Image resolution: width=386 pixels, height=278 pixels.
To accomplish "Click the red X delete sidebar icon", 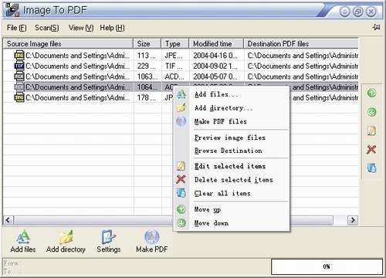I will (371, 150).
